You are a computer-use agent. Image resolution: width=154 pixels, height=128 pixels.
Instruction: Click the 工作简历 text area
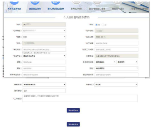(x=80, y=98)
